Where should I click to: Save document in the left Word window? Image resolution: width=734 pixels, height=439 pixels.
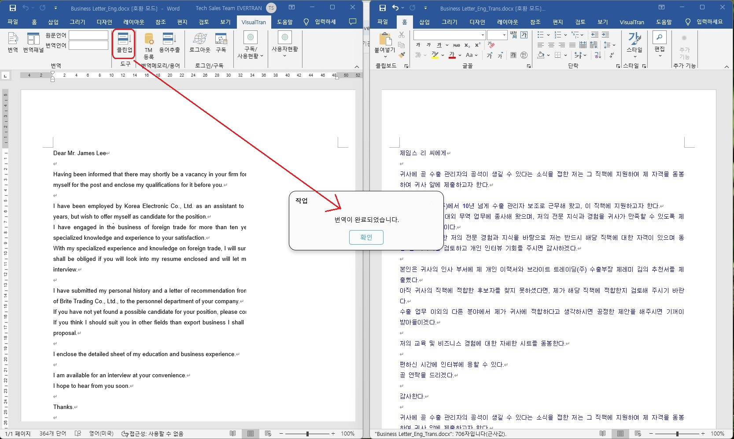click(12, 8)
